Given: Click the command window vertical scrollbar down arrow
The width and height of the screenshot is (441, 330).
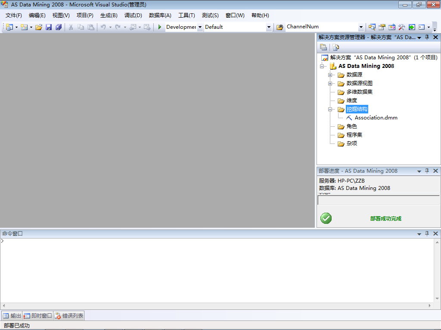Looking at the screenshot, I should [437, 299].
